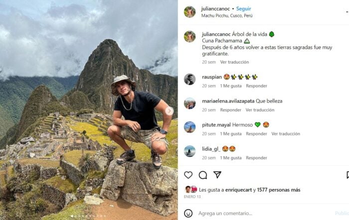Show the caption's Ver traducción translation
The width and height of the screenshot is (349, 220).
click(x=234, y=62)
